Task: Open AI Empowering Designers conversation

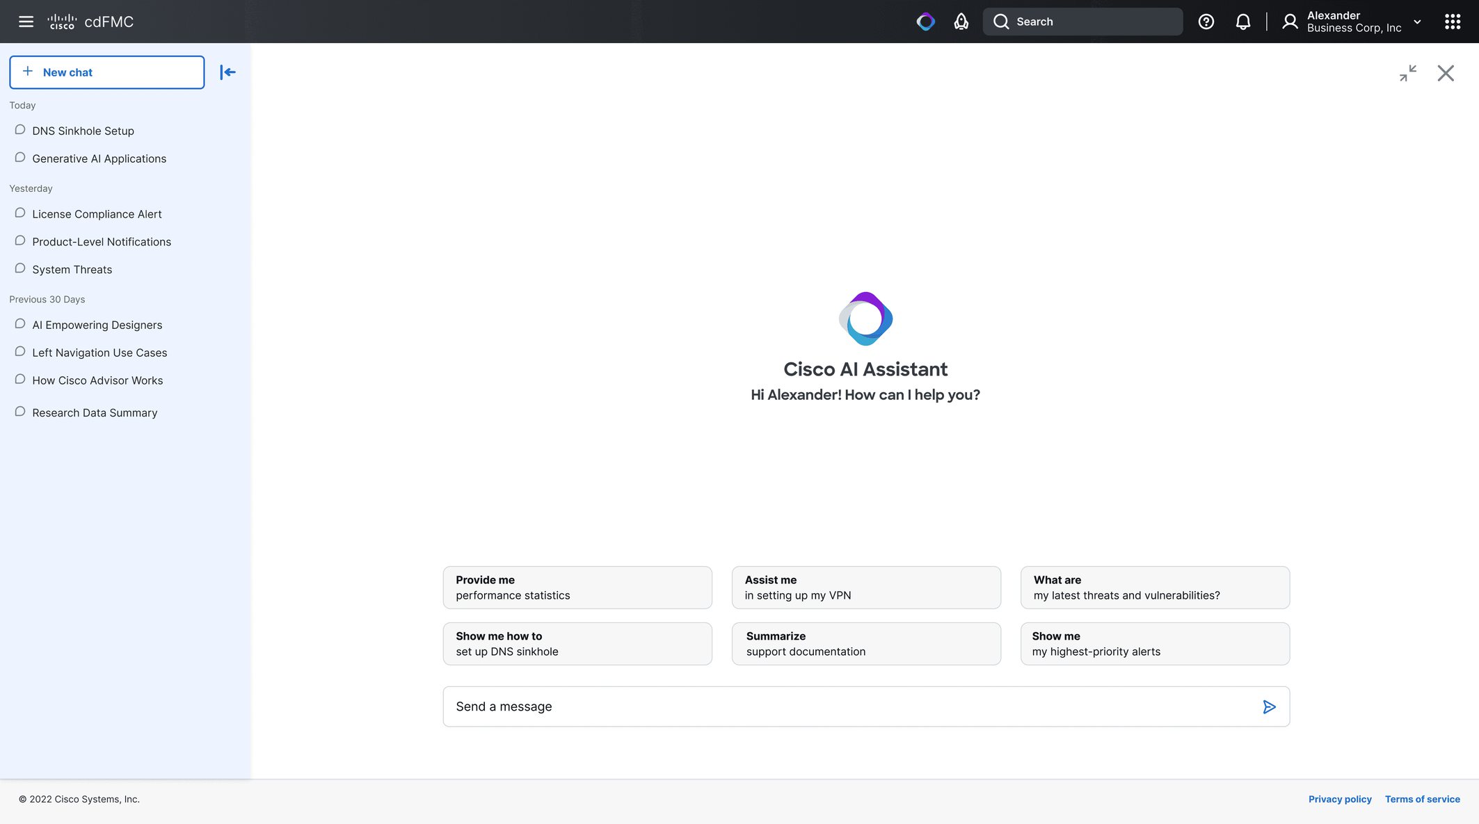Action: [97, 325]
